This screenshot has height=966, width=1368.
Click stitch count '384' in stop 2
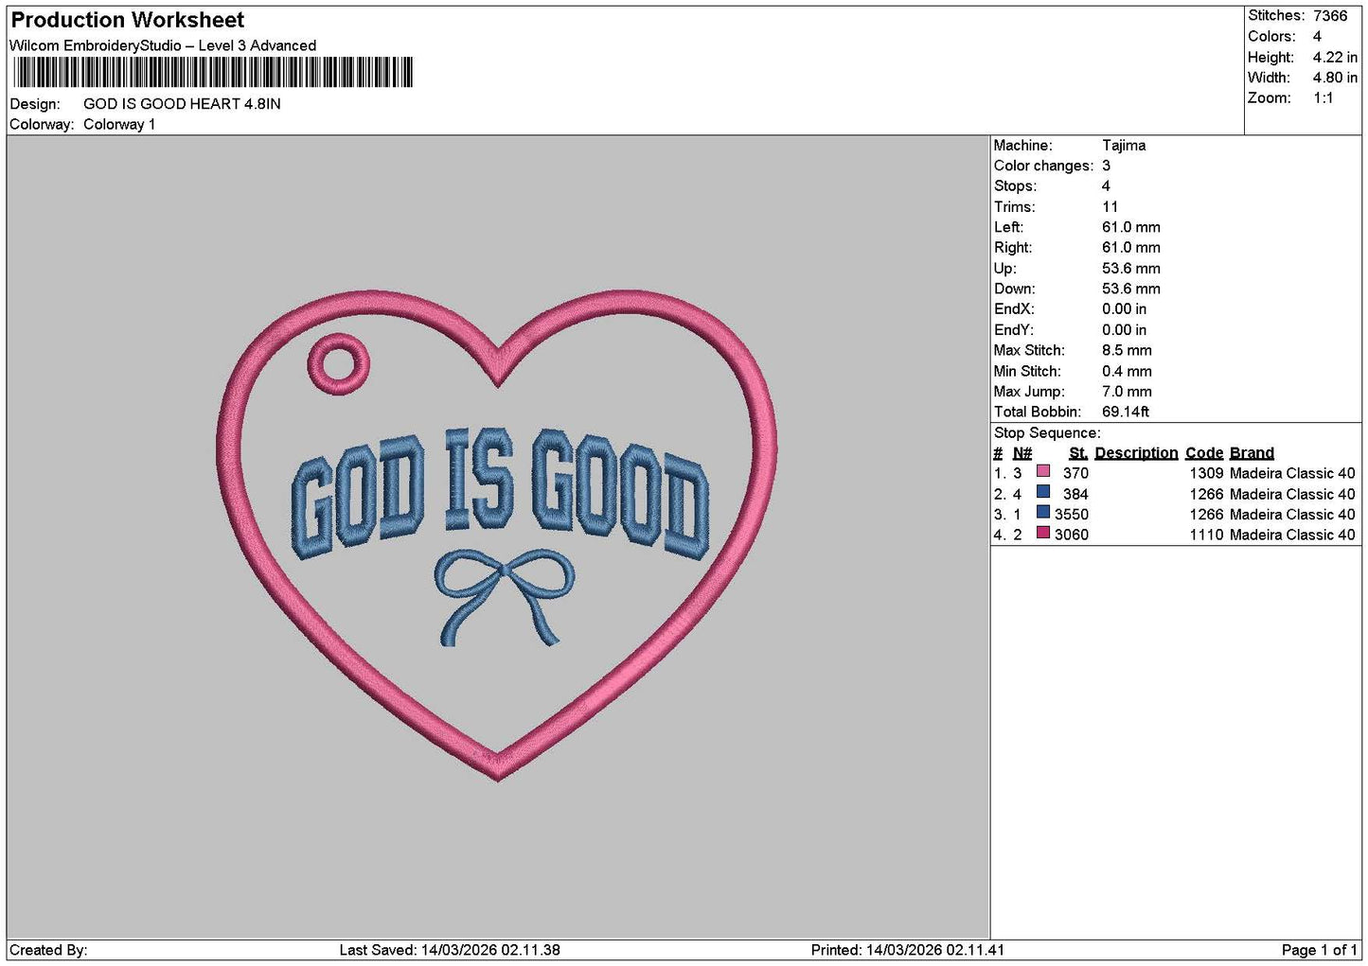(1075, 494)
